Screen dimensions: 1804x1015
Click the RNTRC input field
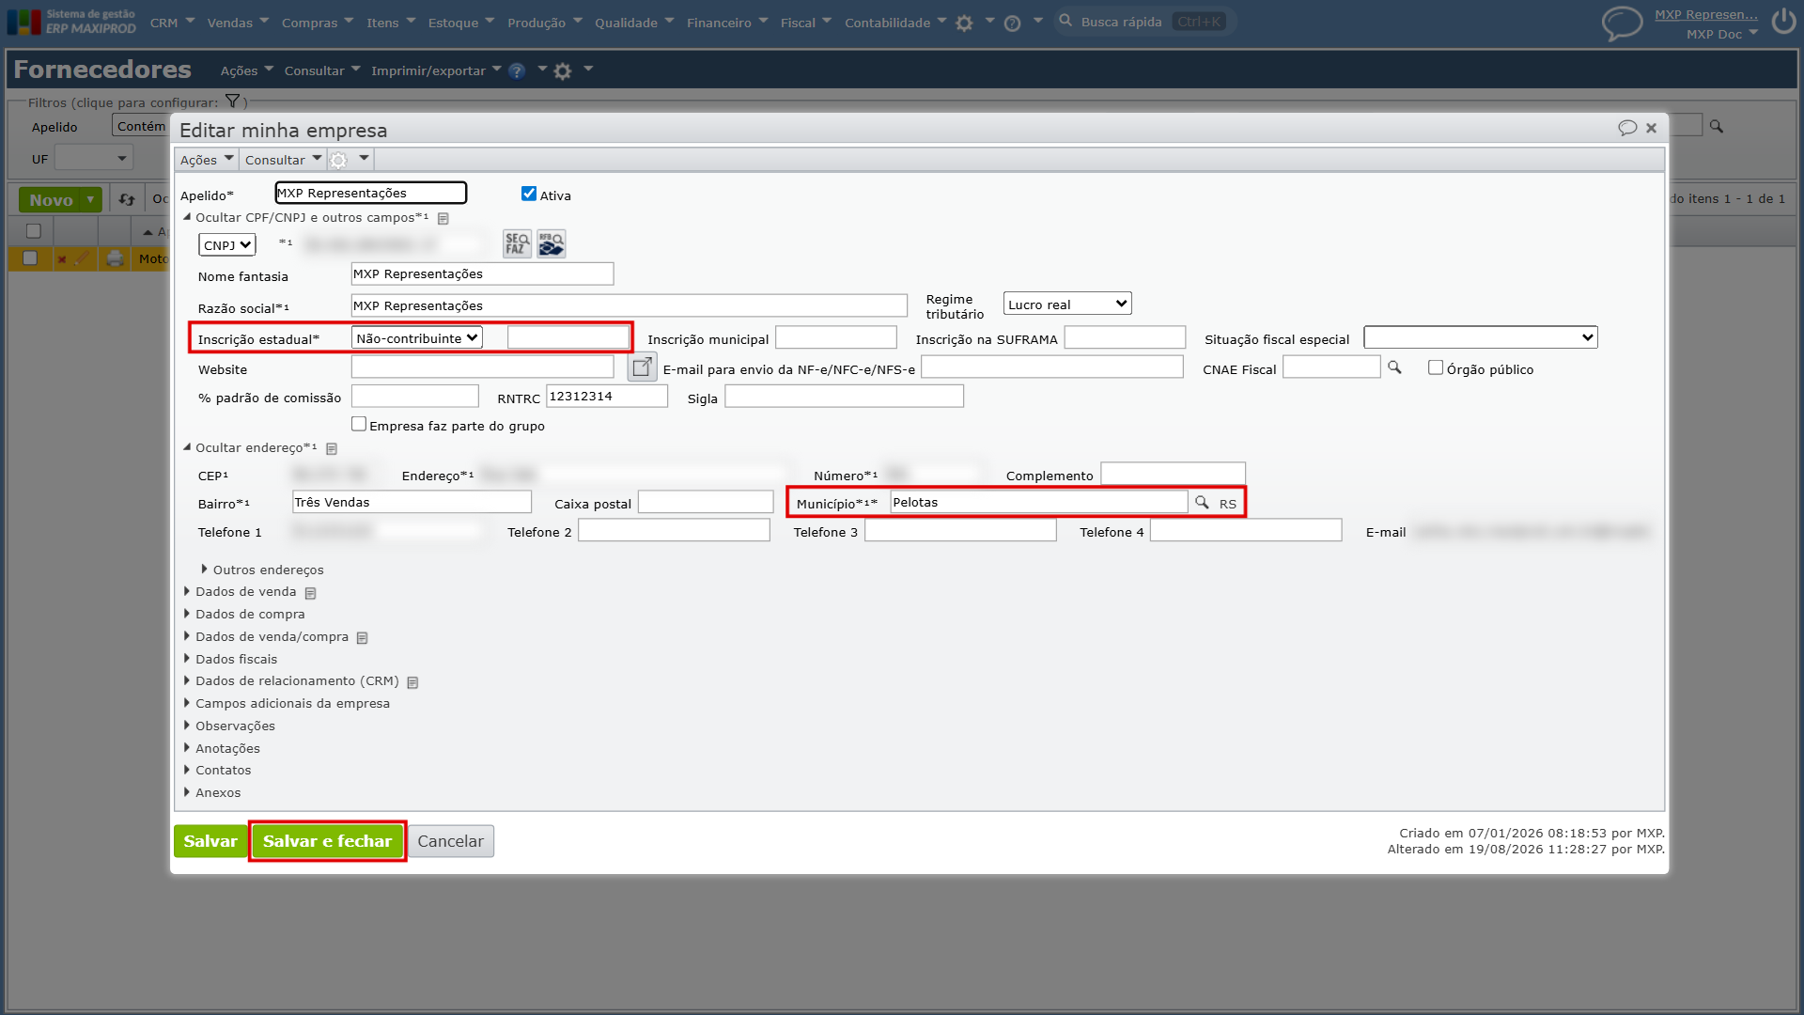pyautogui.click(x=607, y=397)
